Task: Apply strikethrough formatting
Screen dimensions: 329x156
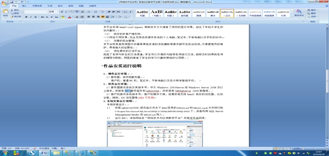Action: point(43,17)
